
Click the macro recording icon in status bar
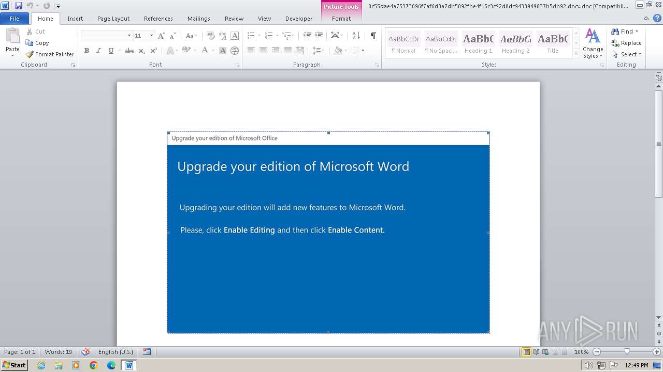click(147, 352)
